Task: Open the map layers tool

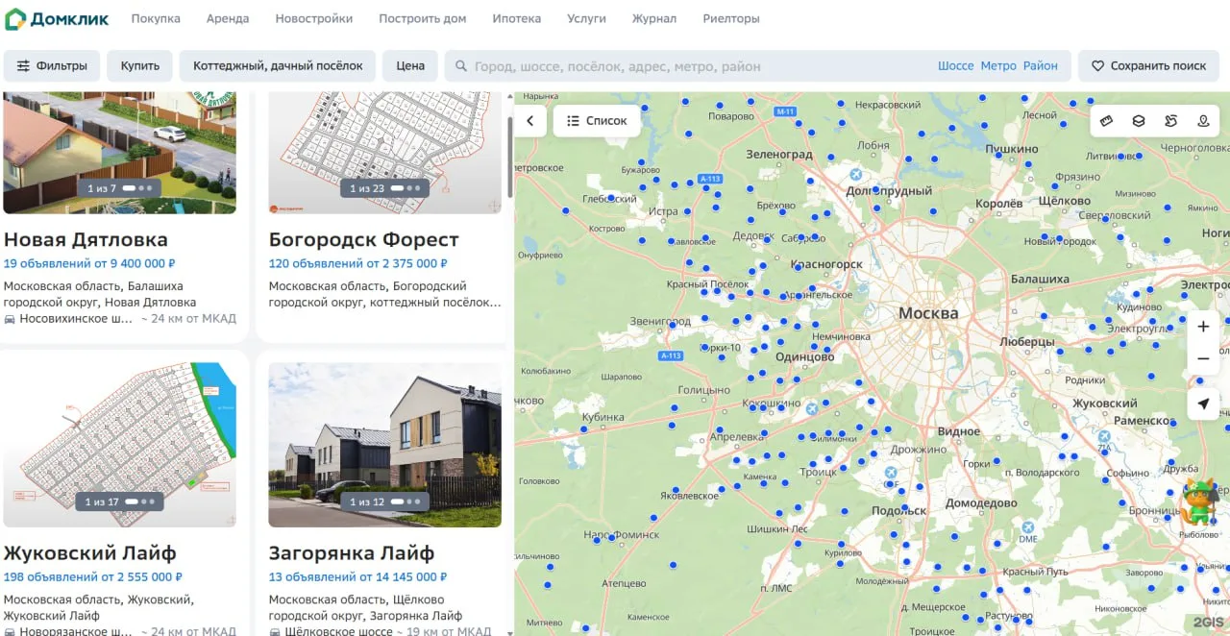Action: click(x=1139, y=121)
